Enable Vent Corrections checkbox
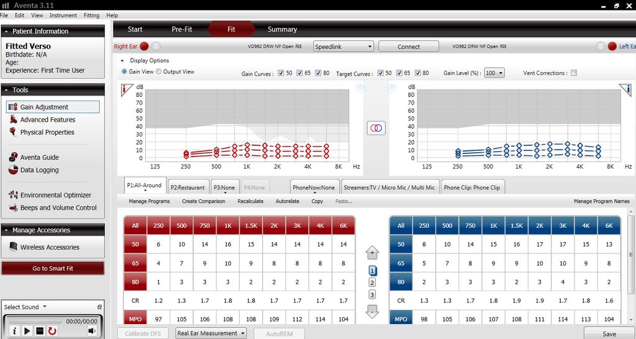This screenshot has height=339, width=636. [573, 73]
